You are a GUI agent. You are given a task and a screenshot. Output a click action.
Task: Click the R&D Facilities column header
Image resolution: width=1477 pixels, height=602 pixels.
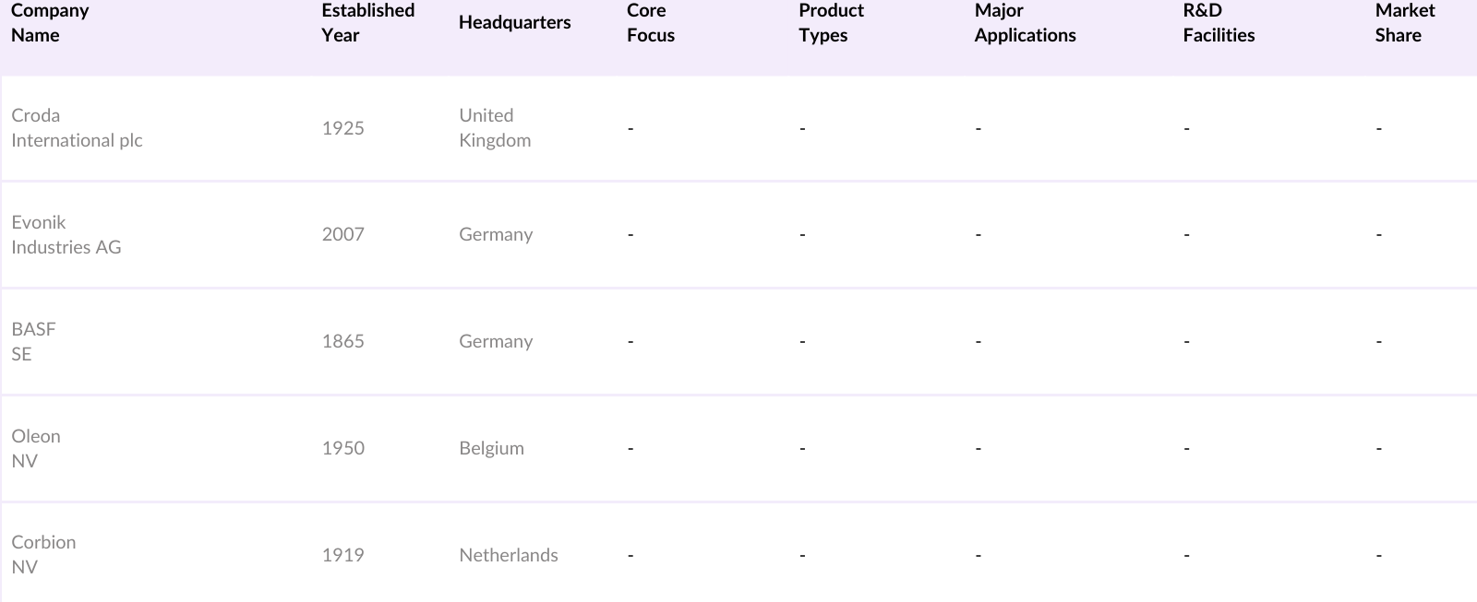(x=1219, y=23)
